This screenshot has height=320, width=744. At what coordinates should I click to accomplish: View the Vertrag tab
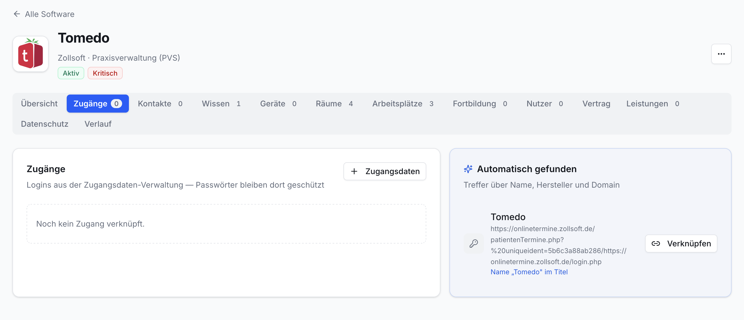(596, 104)
